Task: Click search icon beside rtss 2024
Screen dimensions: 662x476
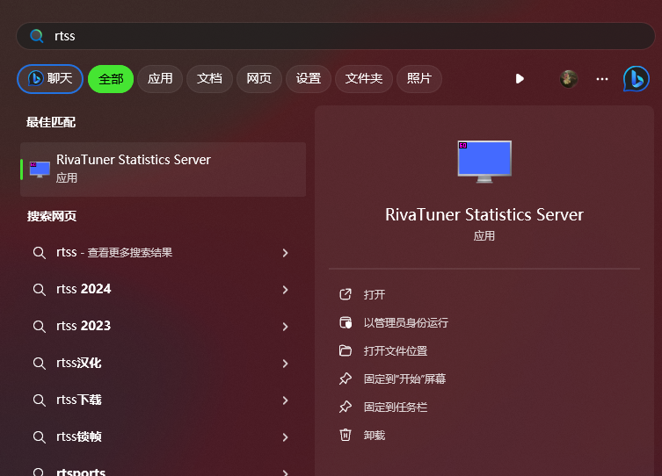Action: 40,290
